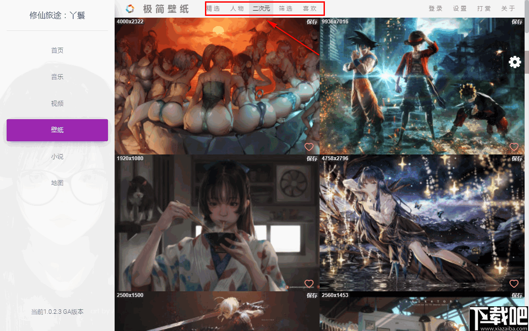
Task: Click the 2500x1500 resolution label
Action: [130, 295]
